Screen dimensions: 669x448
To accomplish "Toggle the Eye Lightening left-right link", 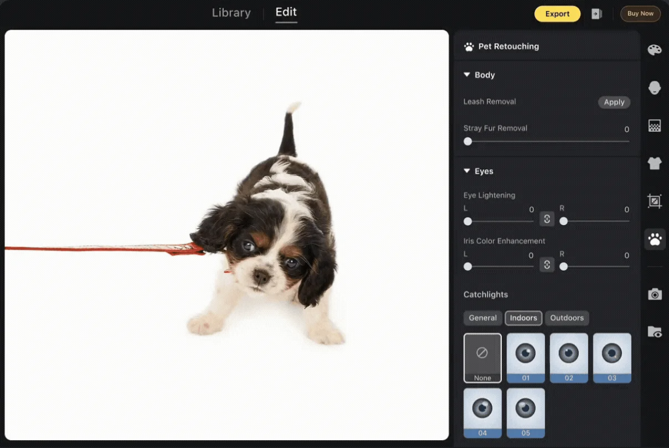I will (x=547, y=219).
